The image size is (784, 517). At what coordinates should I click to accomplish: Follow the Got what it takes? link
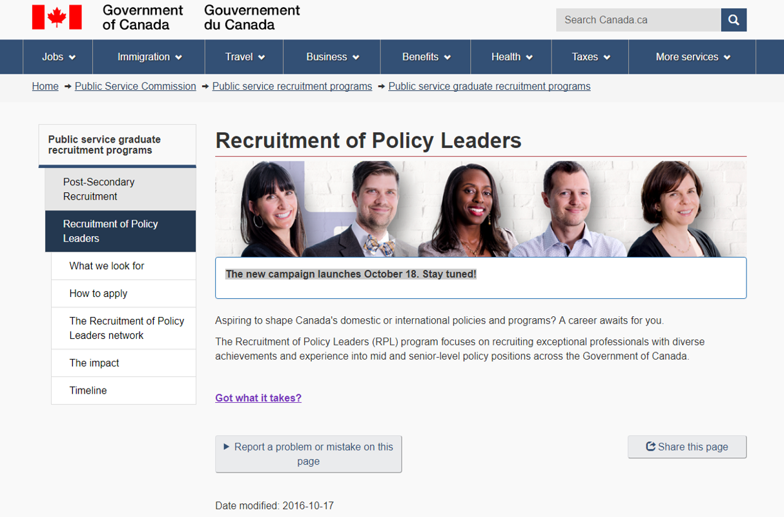pyautogui.click(x=258, y=398)
